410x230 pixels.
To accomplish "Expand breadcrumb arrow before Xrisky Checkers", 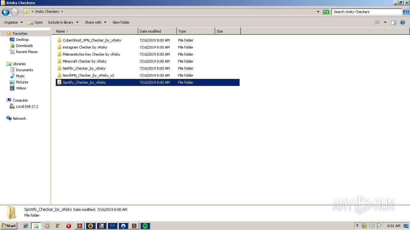I will pos(32,11).
